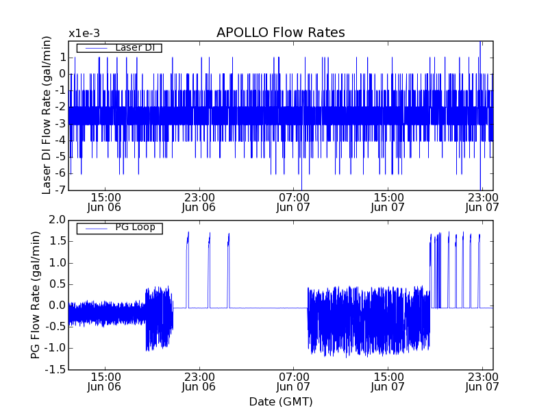548x411 pixels.
Task: Click bottom chart's 07:00 Jun 07 tick label
Action: coord(294,382)
